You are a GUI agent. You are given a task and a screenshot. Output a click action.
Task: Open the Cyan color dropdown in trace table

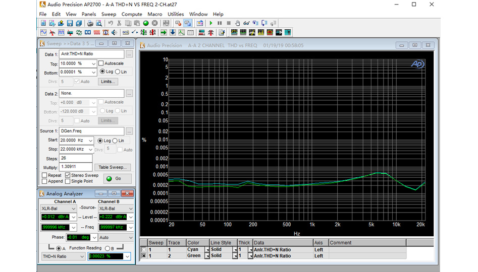(207, 249)
